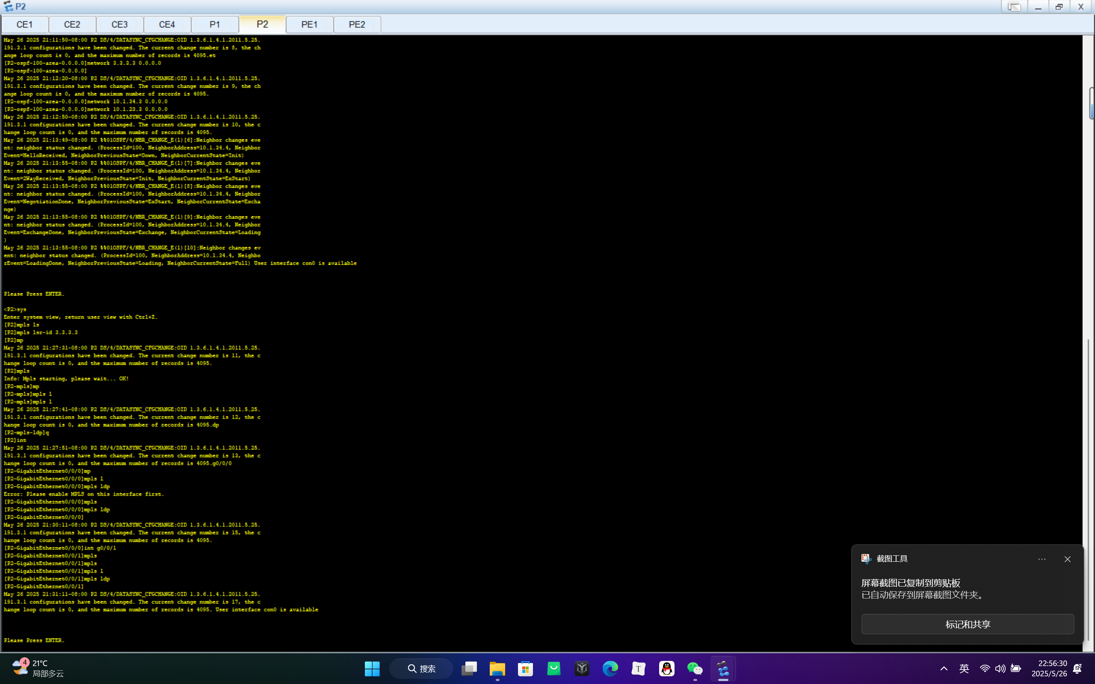Viewport: 1095px width, 684px height.
Task: Open WeChat from the taskbar
Action: [x=695, y=669]
